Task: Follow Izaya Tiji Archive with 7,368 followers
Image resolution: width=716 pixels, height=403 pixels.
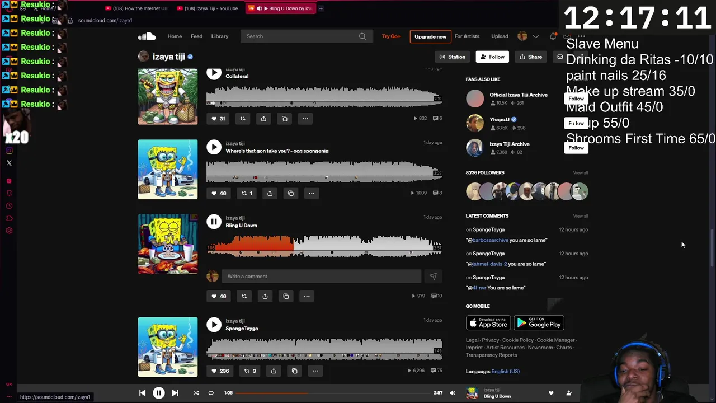Action: (576, 148)
